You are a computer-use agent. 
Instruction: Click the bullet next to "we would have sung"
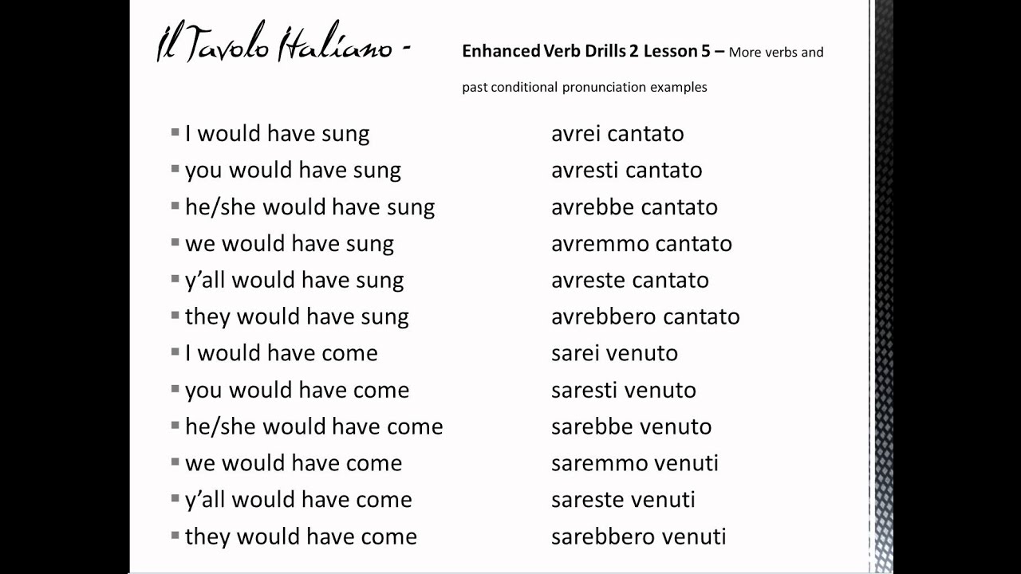tap(175, 242)
